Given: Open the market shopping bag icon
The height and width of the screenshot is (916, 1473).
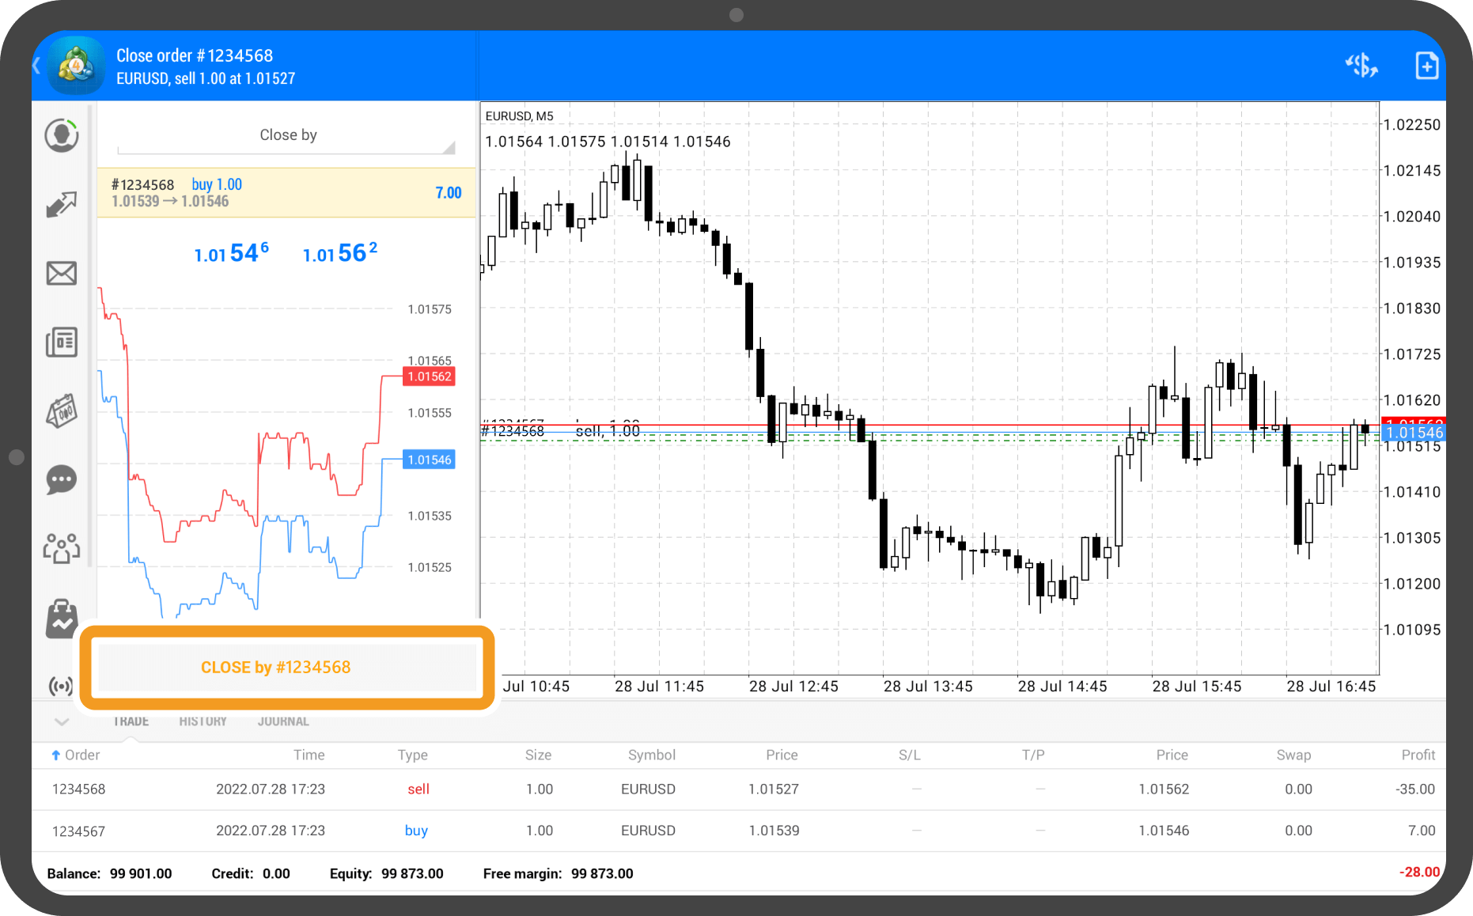Looking at the screenshot, I should (62, 618).
